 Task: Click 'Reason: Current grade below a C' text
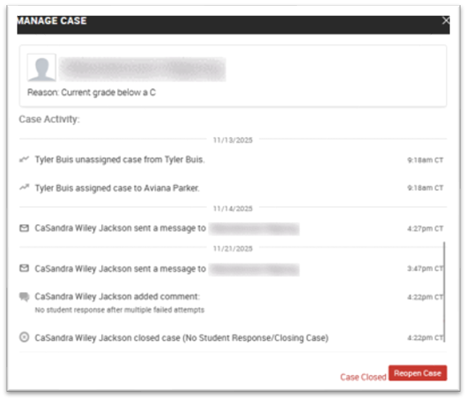coord(91,93)
